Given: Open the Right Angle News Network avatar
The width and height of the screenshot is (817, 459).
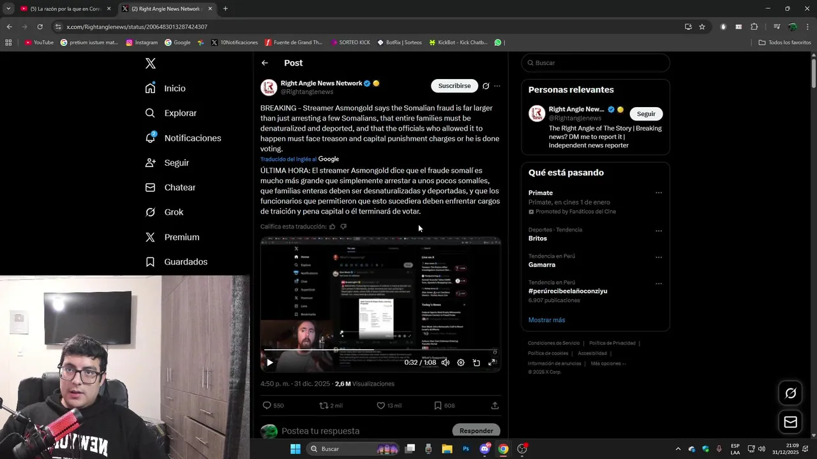Looking at the screenshot, I should 269,87.
